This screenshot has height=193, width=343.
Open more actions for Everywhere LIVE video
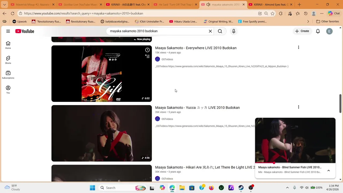coord(299,47)
